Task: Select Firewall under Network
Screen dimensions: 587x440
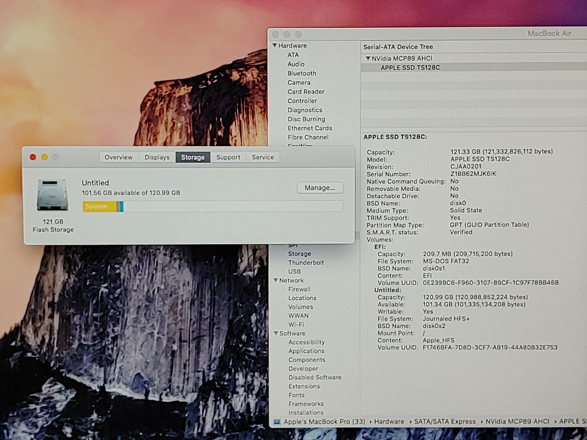Action: 299,289
